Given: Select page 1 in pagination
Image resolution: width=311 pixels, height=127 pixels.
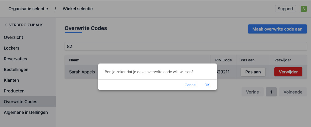Looking at the screenshot, I should point(271,92).
